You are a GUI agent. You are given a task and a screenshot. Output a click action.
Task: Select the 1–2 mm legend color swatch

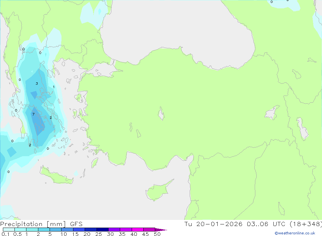32,230
